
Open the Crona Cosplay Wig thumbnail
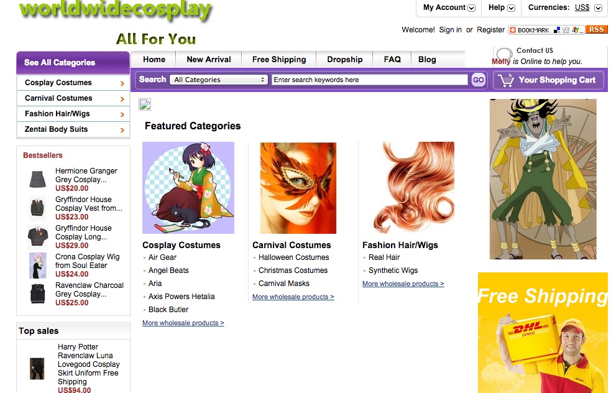(38, 266)
